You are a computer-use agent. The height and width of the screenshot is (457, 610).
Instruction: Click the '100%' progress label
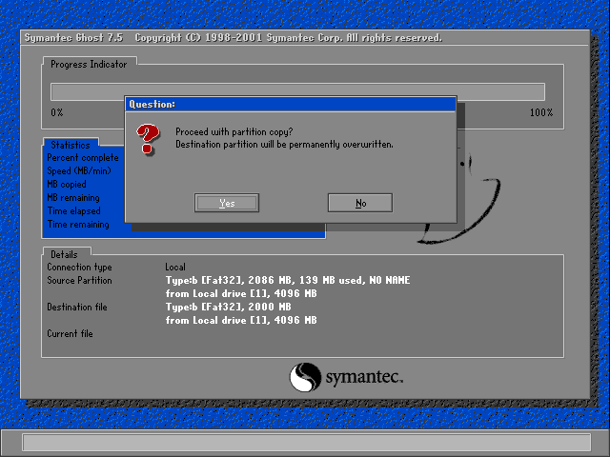[x=541, y=112]
